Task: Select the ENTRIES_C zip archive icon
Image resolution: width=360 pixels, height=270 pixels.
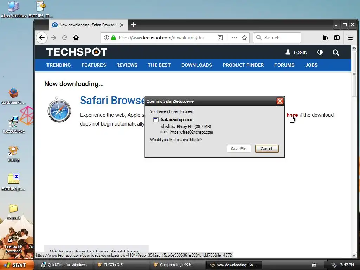Action: [14, 182]
